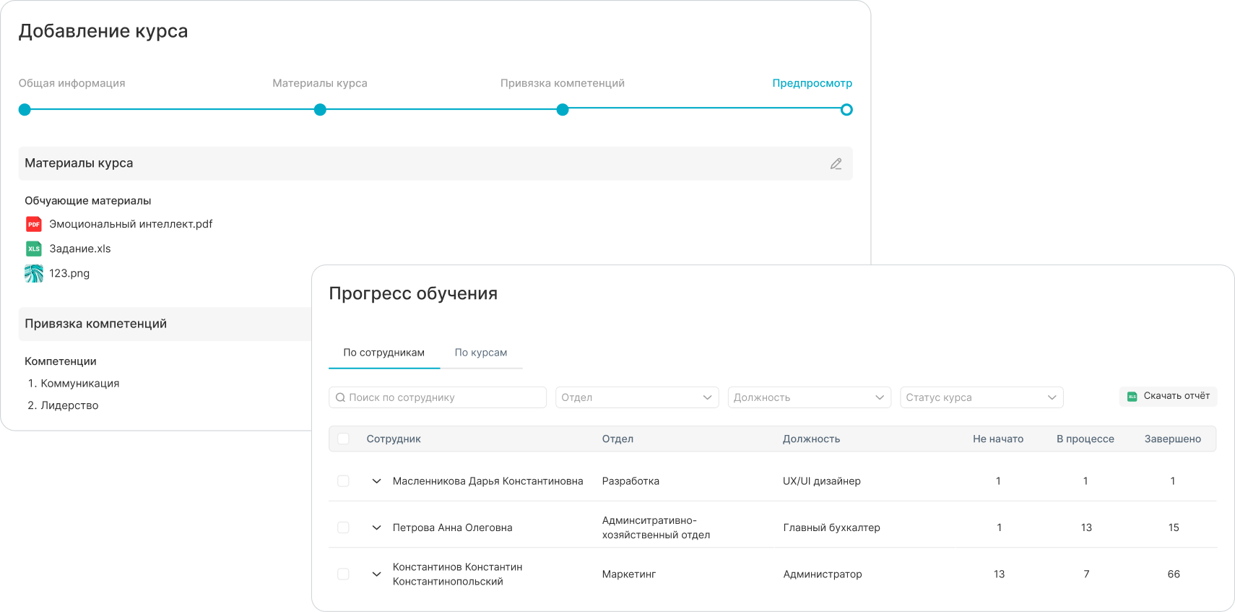The image size is (1235, 612).
Task: Click the В процессе column header
Action: click(x=1085, y=439)
